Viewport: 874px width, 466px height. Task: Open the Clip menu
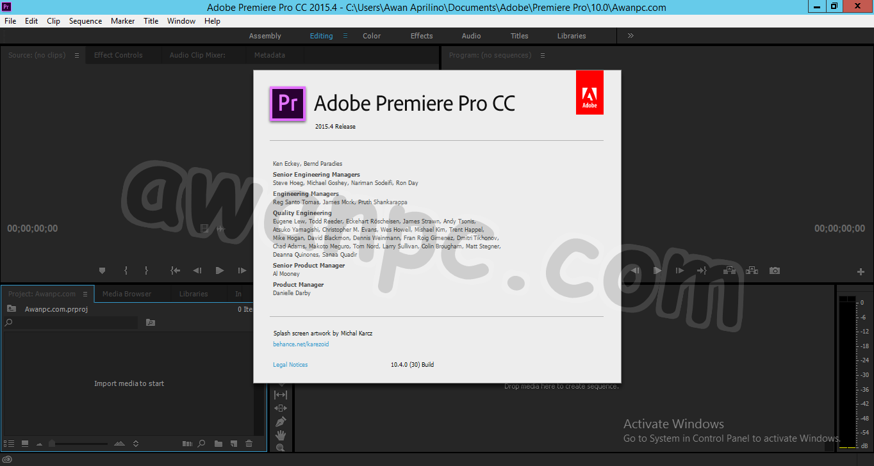pos(54,21)
